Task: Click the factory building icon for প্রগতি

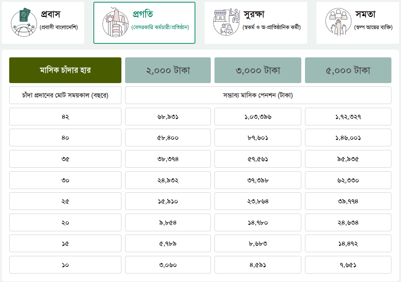Action: [116, 22]
